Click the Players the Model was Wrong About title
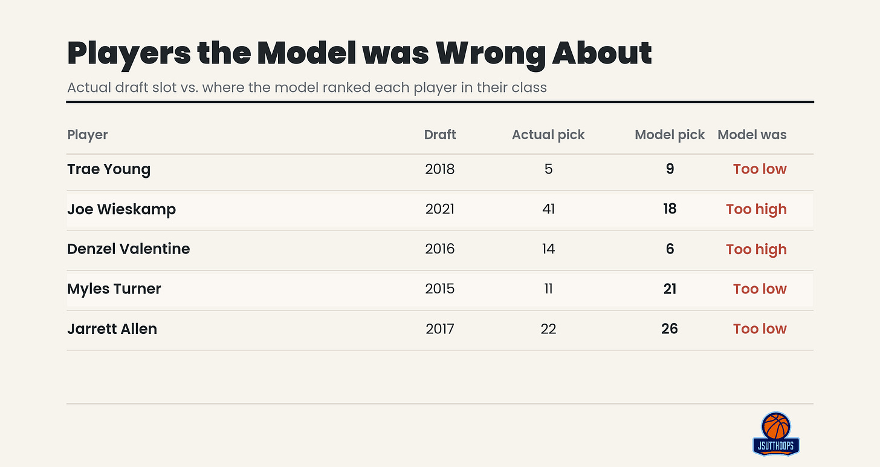 (360, 53)
